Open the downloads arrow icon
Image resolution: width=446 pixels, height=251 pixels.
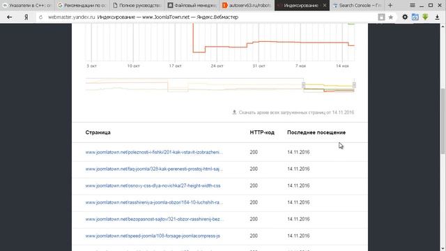437,17
